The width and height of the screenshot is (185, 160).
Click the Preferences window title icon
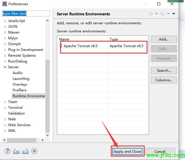[x=4, y=4]
